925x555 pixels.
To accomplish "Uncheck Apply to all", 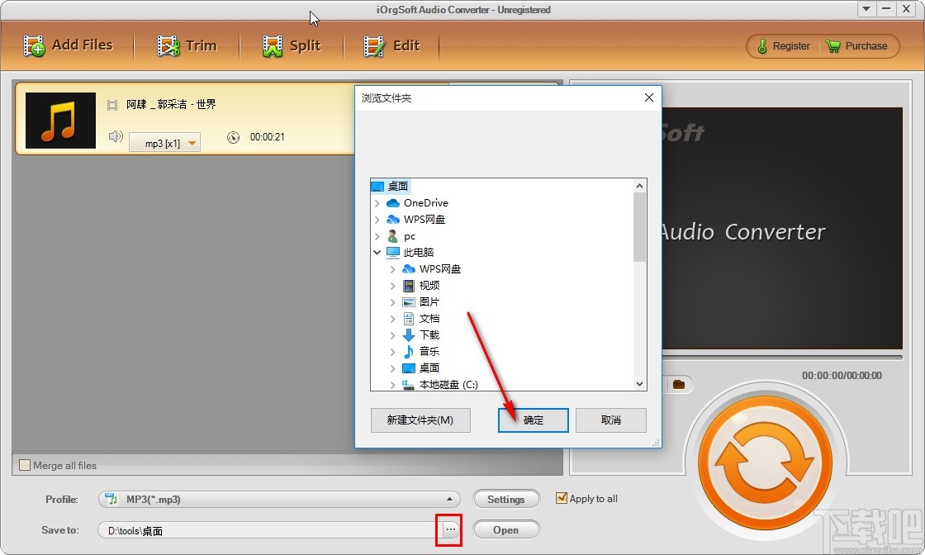I will click(x=562, y=498).
